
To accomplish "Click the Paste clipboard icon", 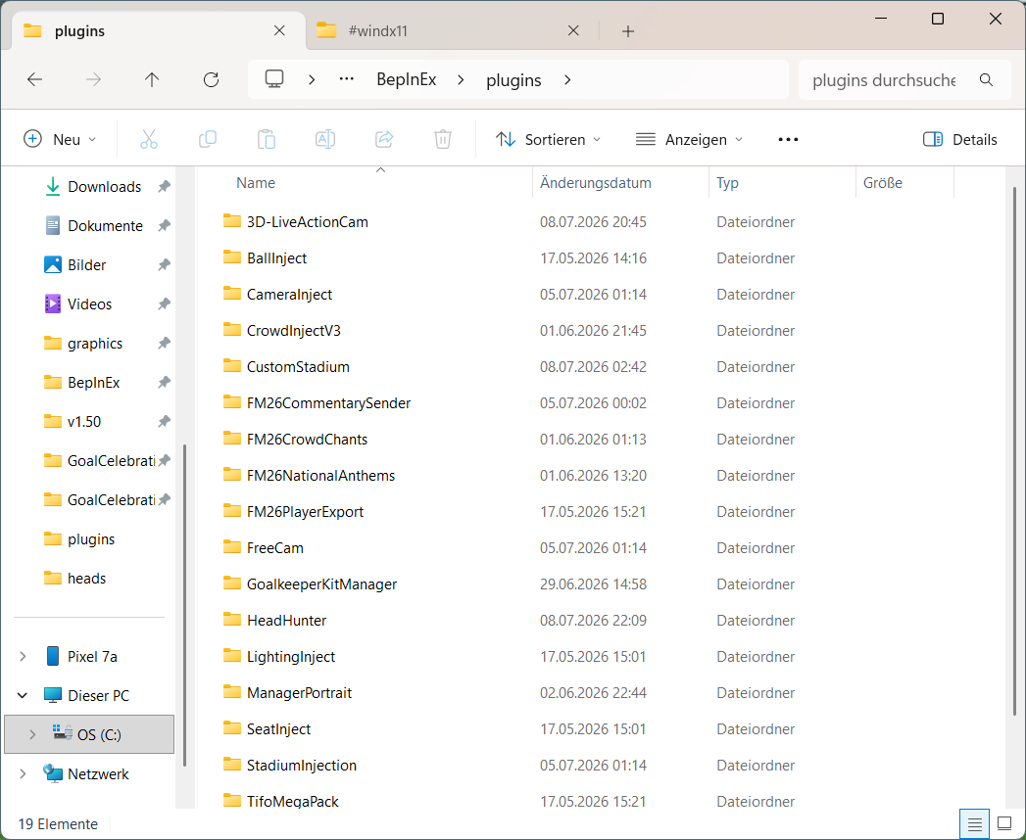I will coord(267,139).
